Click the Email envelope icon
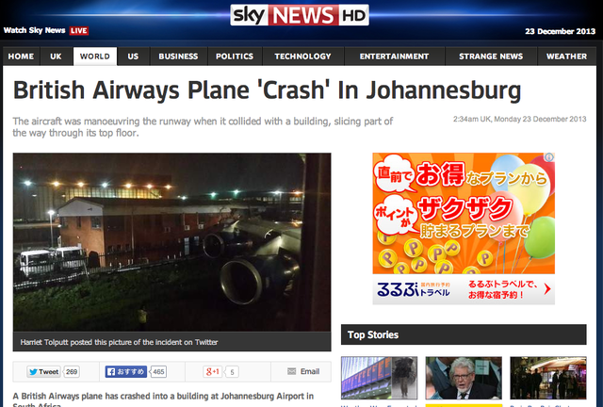The height and width of the screenshot is (407, 603). 291,371
